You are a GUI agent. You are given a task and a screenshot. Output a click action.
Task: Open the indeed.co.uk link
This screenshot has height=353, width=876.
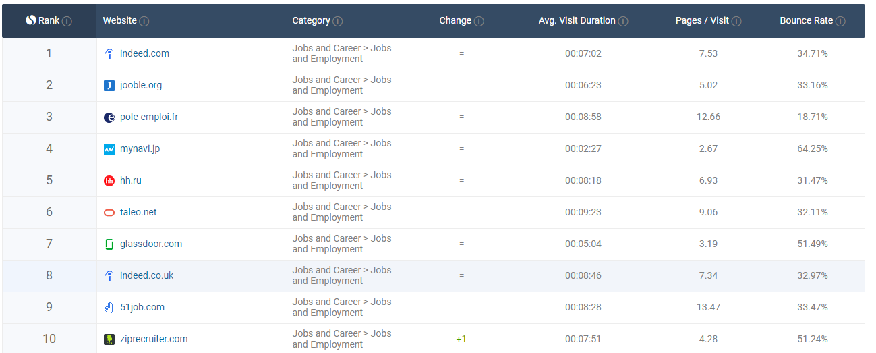tap(147, 275)
